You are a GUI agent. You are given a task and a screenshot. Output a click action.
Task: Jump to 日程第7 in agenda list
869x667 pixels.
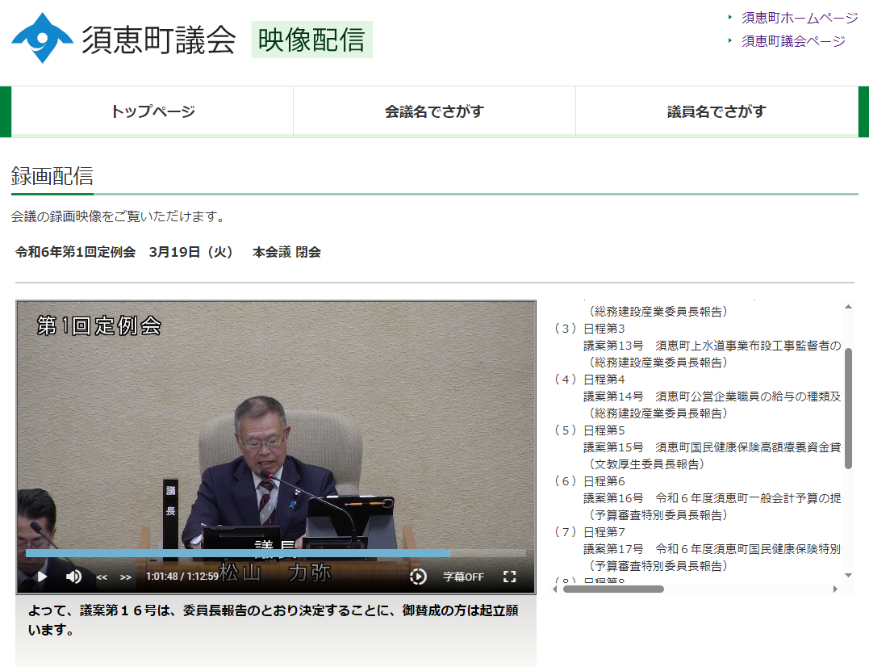tap(604, 532)
